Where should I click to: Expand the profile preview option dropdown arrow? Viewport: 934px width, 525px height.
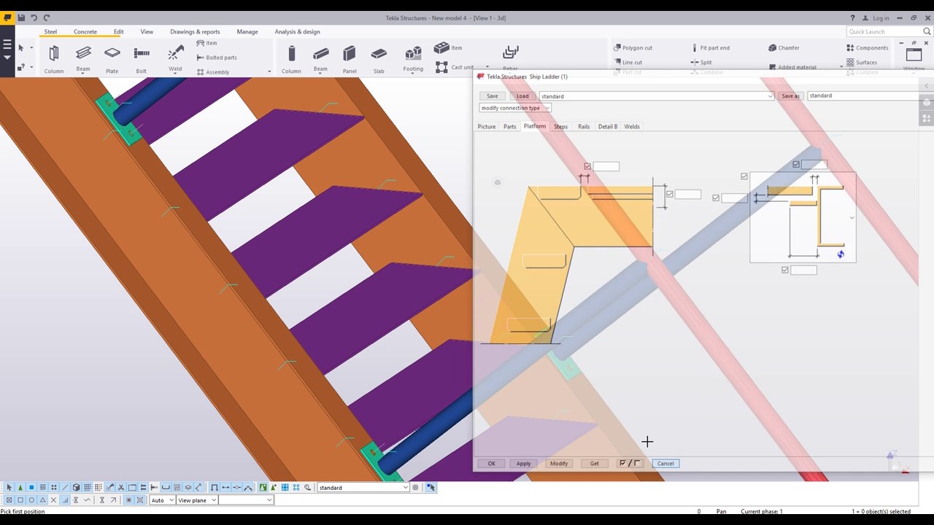tap(852, 218)
